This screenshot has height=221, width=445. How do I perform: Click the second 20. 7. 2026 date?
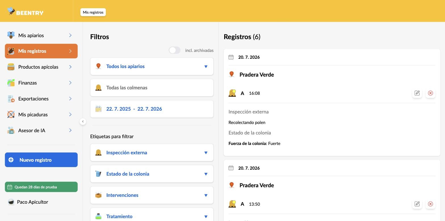point(249,168)
